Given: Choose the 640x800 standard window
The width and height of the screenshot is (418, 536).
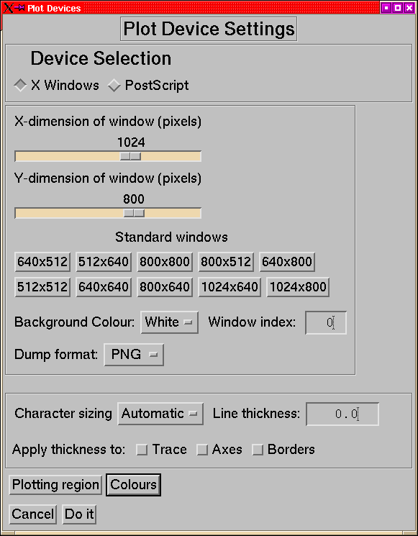Looking at the screenshot, I should coord(287,262).
